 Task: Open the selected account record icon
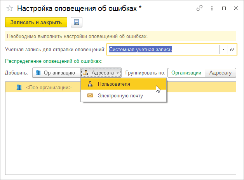click(232, 50)
